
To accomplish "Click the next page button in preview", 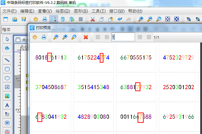I will [x=140, y=37].
